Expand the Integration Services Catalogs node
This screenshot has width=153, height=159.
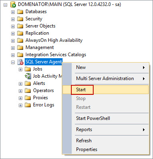[13, 55]
